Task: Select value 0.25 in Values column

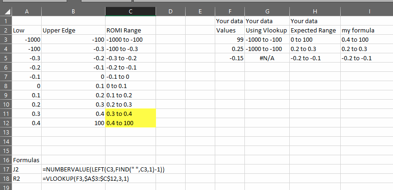Action: [230, 49]
